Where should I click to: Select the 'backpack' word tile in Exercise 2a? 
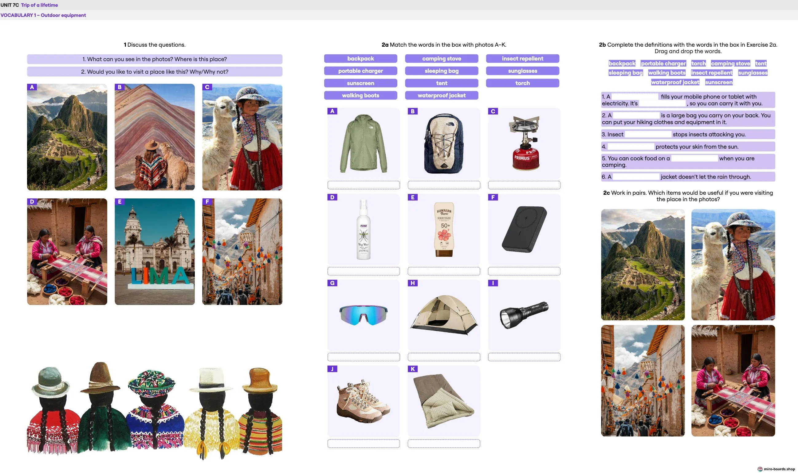(360, 59)
